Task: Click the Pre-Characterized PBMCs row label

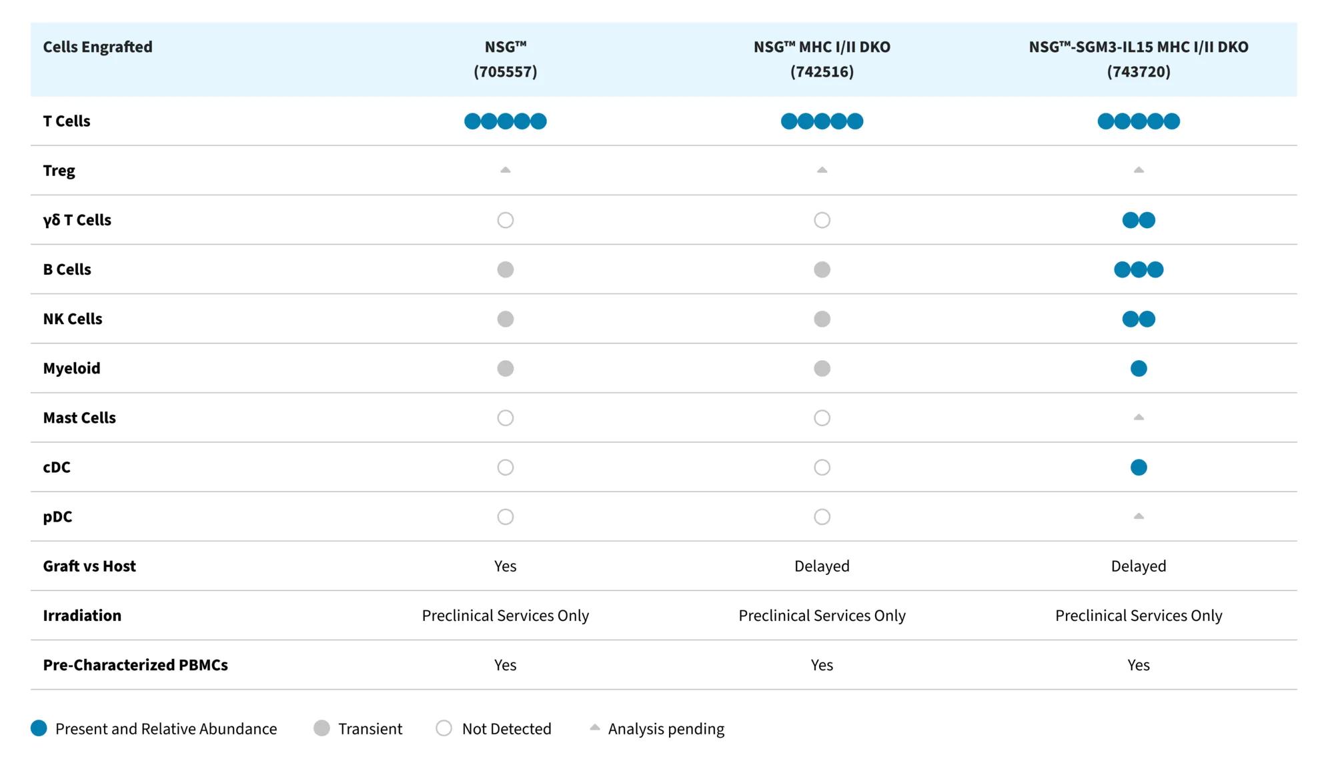Action: coord(135,665)
